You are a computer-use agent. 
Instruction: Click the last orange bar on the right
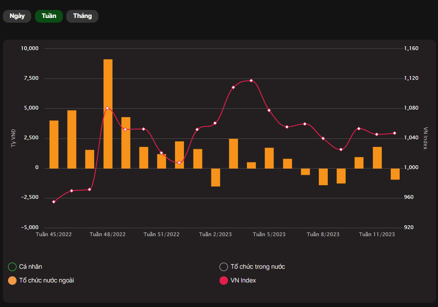click(395, 174)
